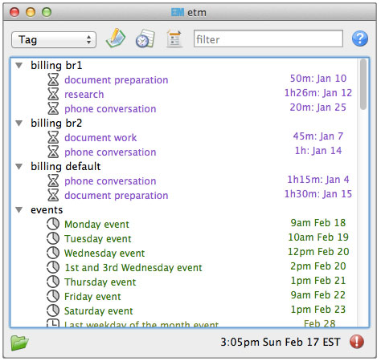Click the '9am Feb 18' time

[x=318, y=223]
